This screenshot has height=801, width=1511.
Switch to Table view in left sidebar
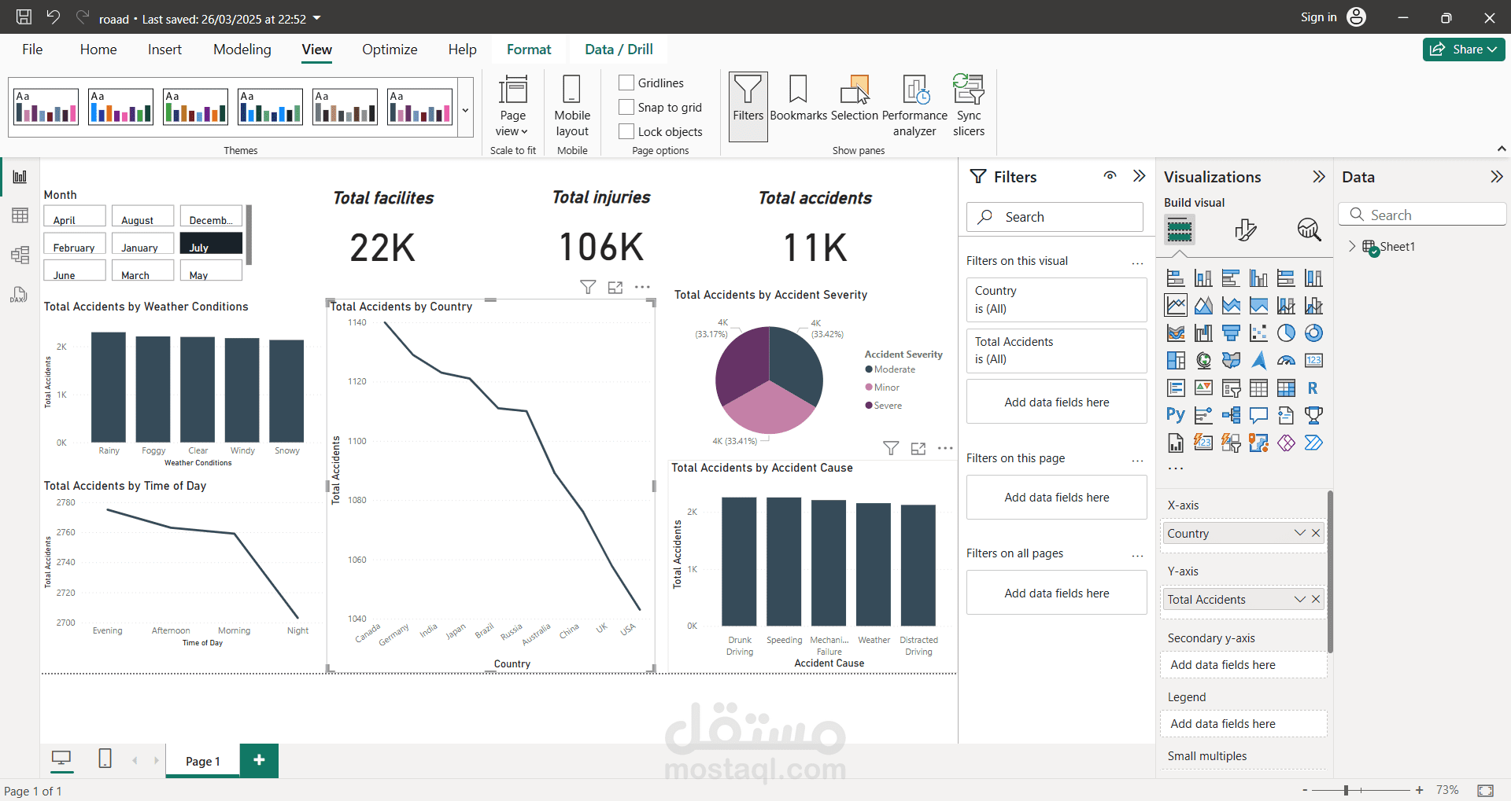pyautogui.click(x=20, y=215)
